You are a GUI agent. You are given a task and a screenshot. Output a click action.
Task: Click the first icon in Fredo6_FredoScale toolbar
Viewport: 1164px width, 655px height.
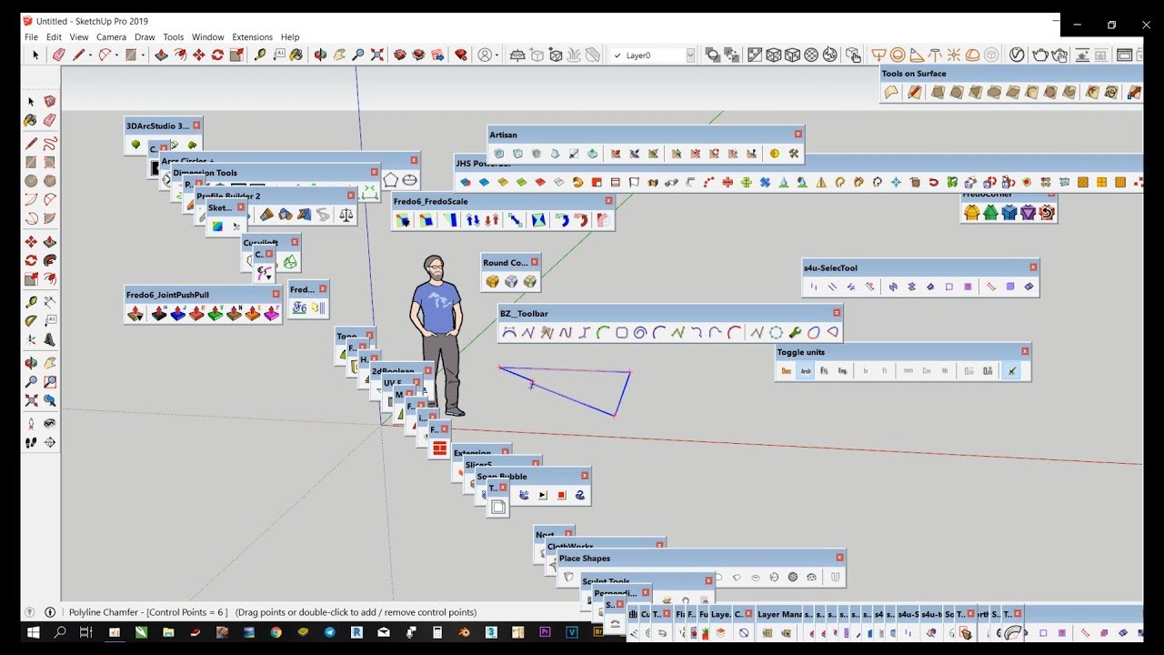point(403,219)
